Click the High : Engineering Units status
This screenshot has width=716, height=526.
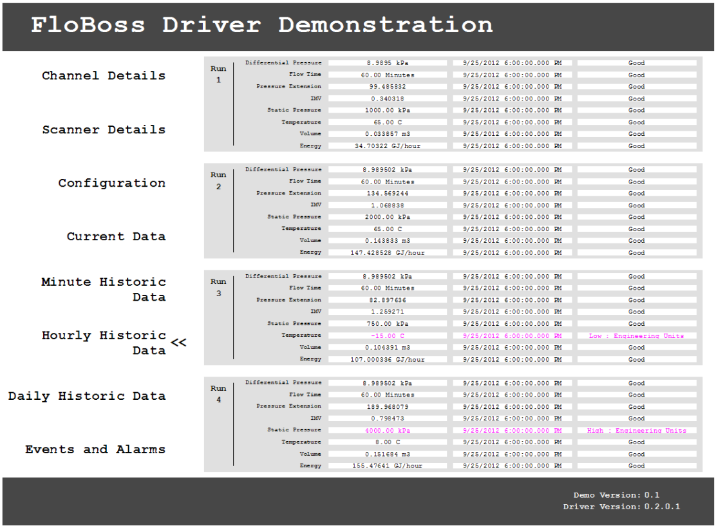point(637,431)
